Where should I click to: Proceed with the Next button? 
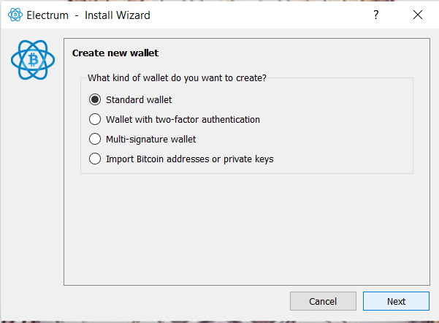pos(396,301)
